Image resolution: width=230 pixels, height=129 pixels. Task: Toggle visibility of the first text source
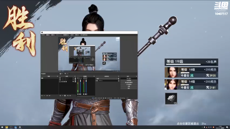pos(73,78)
